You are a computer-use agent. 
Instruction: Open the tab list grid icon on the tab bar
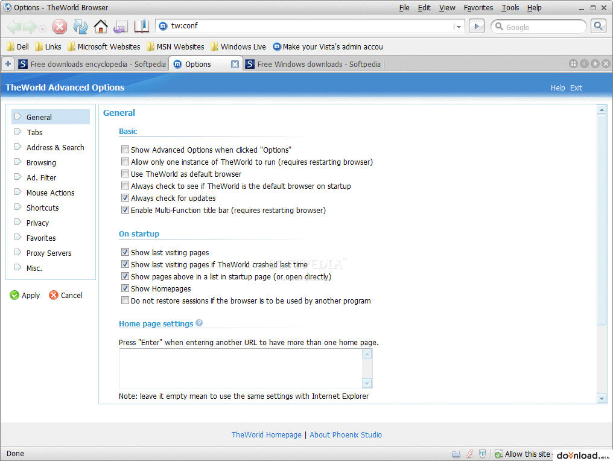pos(573,63)
